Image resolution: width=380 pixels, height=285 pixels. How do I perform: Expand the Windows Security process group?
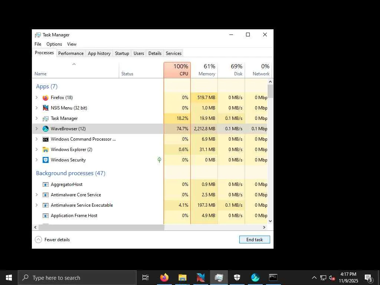[37, 160]
